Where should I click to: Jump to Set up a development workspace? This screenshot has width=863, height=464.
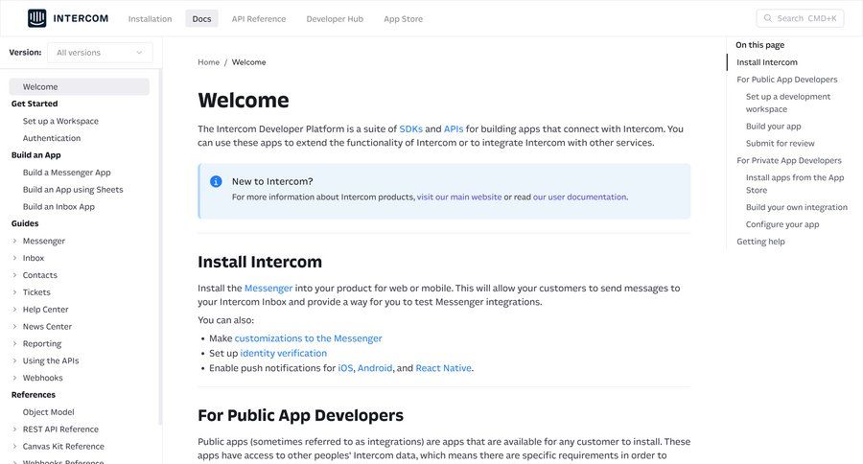click(788, 103)
